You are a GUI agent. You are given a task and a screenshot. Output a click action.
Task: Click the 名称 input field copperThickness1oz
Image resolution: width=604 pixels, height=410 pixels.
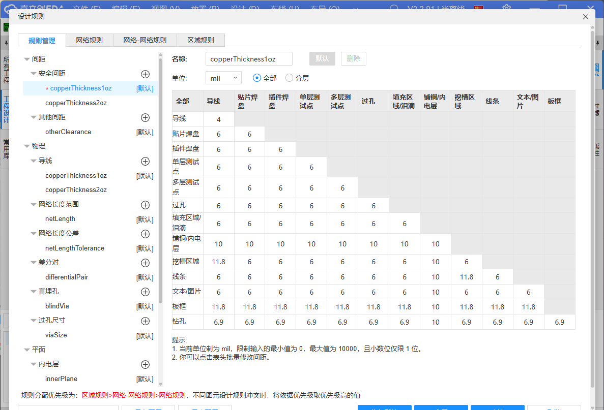pyautogui.click(x=249, y=59)
